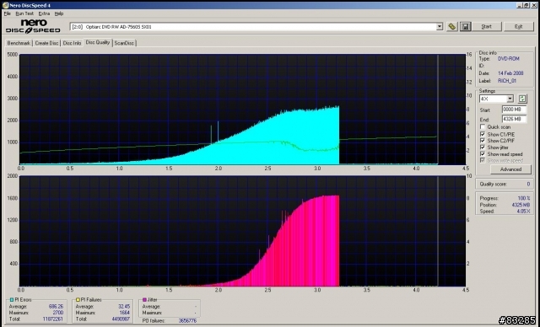
Task: Expand the 4X scan speed dropdown
Action: [x=510, y=99]
